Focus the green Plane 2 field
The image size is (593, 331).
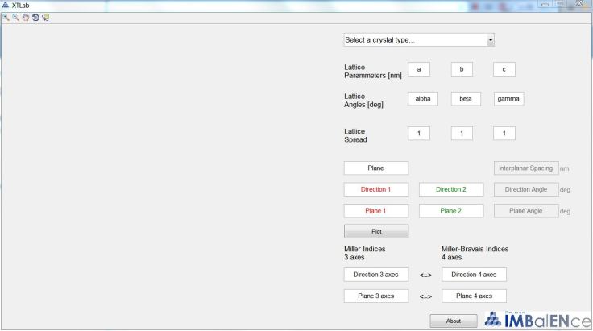(x=451, y=211)
